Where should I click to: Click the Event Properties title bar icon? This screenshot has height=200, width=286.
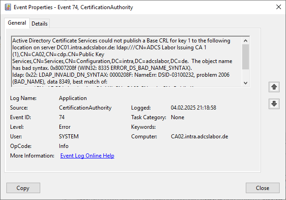(7, 7)
